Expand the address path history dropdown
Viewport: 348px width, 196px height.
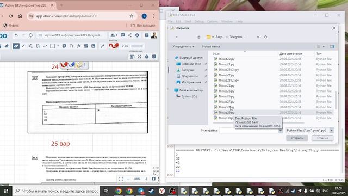tap(258, 37)
